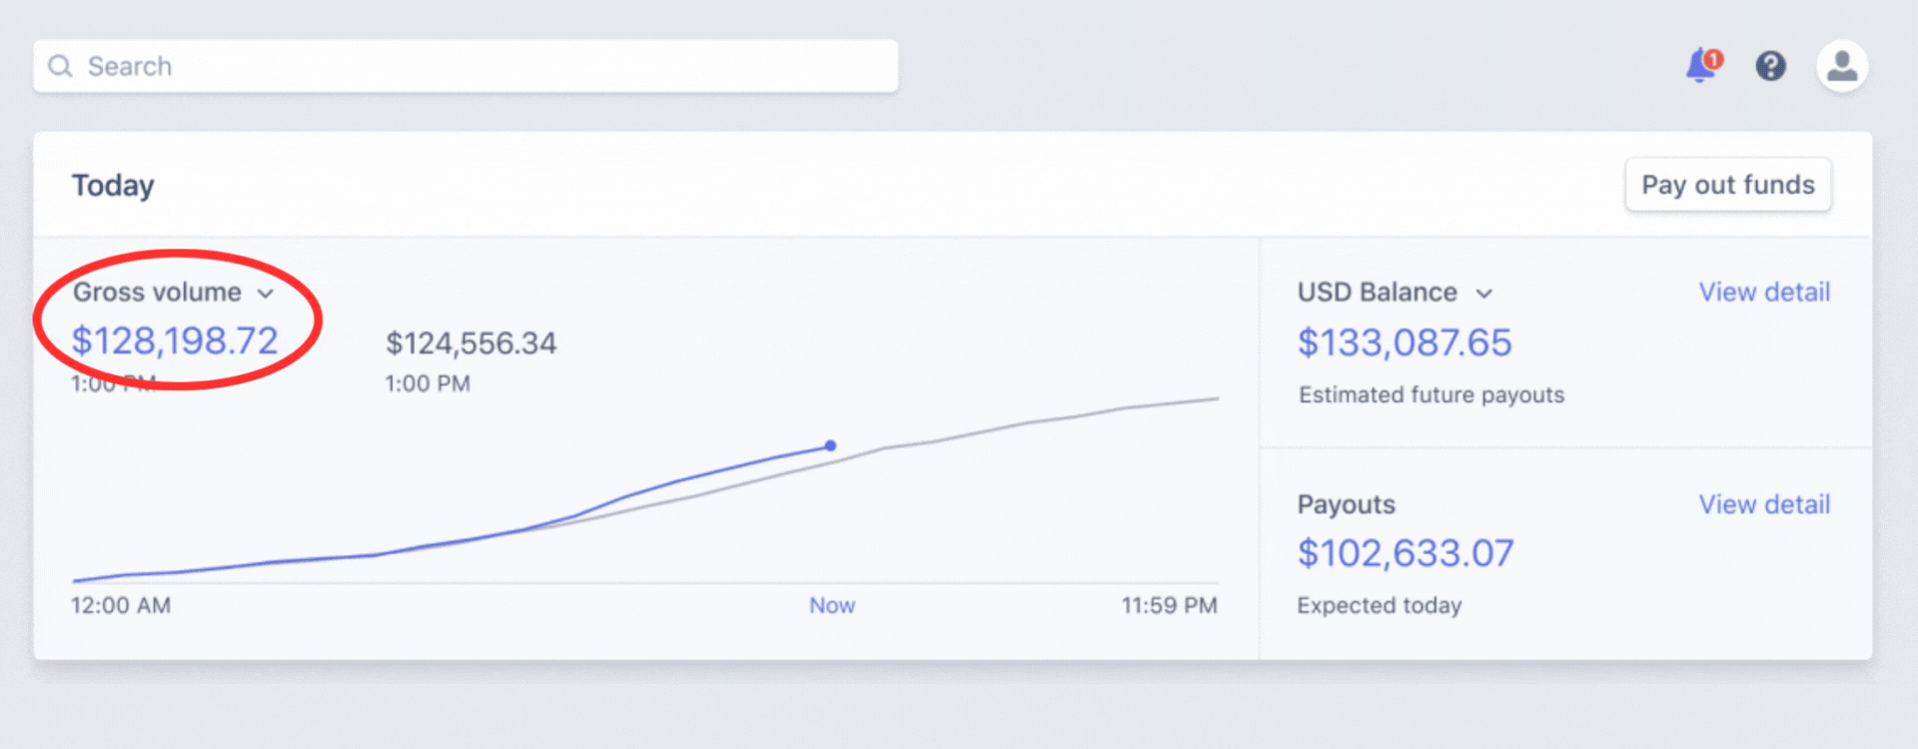Click the Today section heading

(x=113, y=186)
